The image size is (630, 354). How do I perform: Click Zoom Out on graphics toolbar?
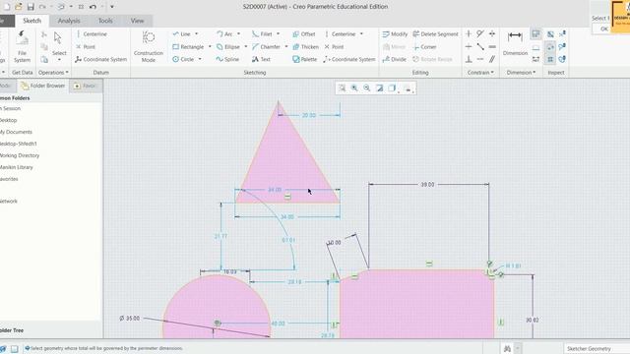(366, 88)
